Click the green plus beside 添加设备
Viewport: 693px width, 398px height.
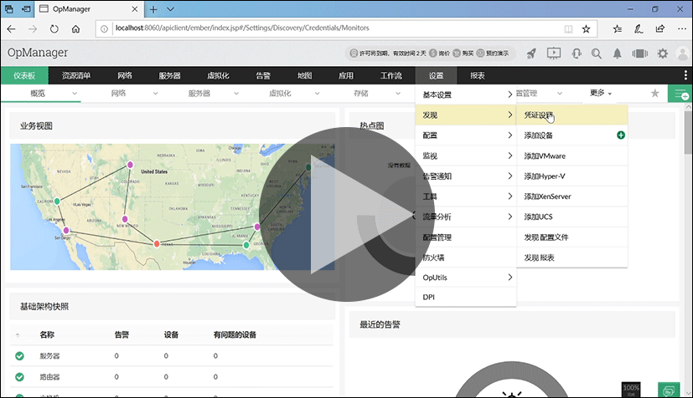pyautogui.click(x=620, y=135)
